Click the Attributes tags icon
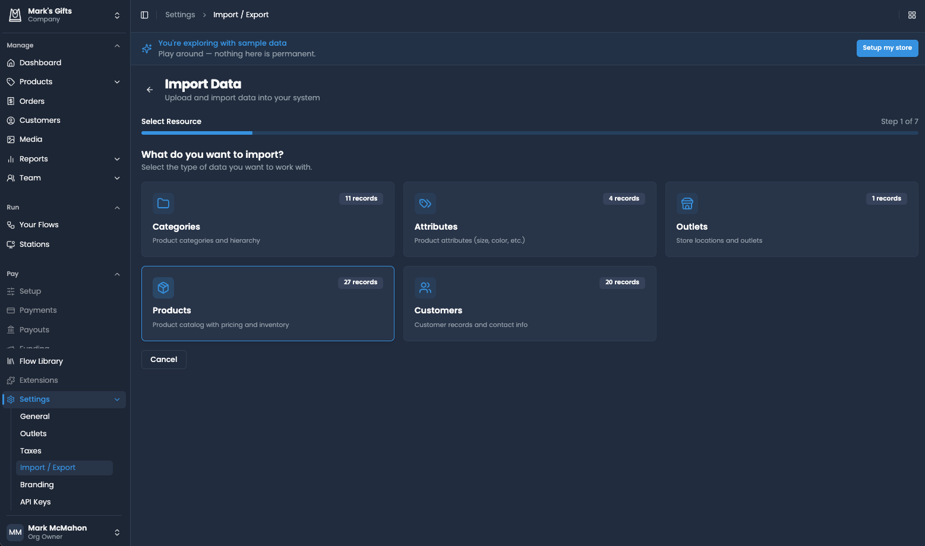Screen dimensions: 925x546 click(x=425, y=204)
